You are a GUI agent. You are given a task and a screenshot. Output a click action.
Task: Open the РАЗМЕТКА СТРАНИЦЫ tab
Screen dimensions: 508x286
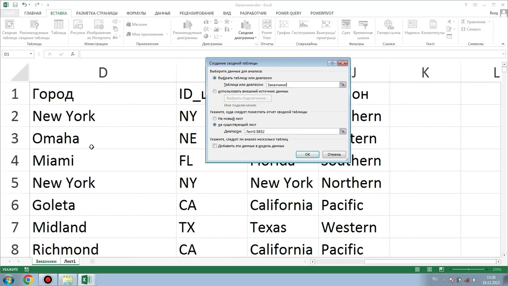click(x=97, y=13)
